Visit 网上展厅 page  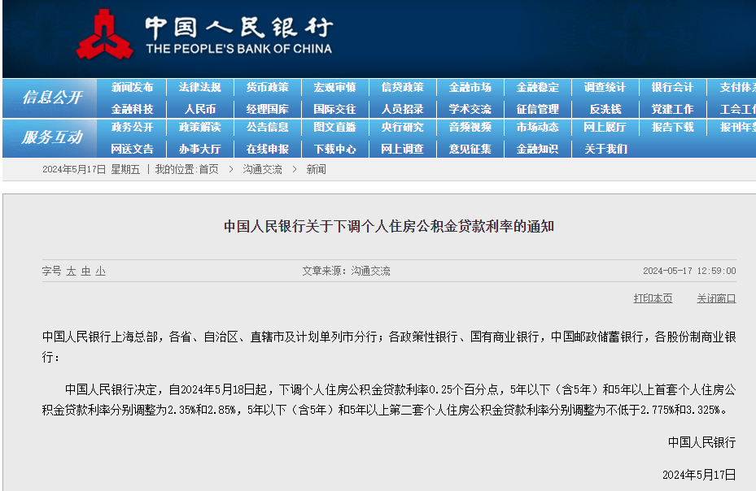(x=605, y=127)
